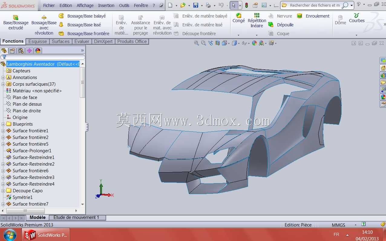This screenshot has width=386, height=241.
Task: Select the Surface-Prolonger1 feature
Action: (32, 151)
